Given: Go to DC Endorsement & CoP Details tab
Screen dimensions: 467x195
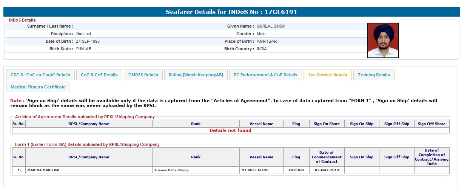Looking at the screenshot, I should (265, 75).
